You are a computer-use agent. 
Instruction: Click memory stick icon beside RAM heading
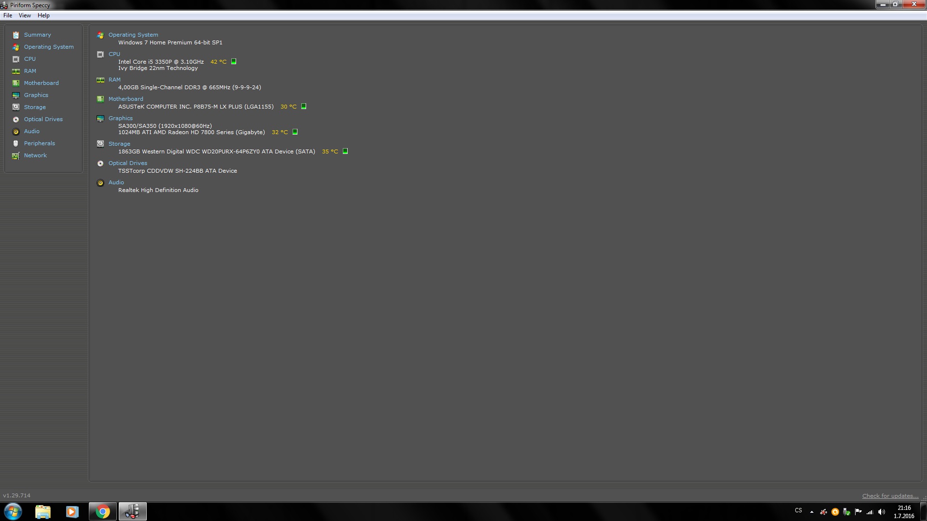tap(100, 80)
